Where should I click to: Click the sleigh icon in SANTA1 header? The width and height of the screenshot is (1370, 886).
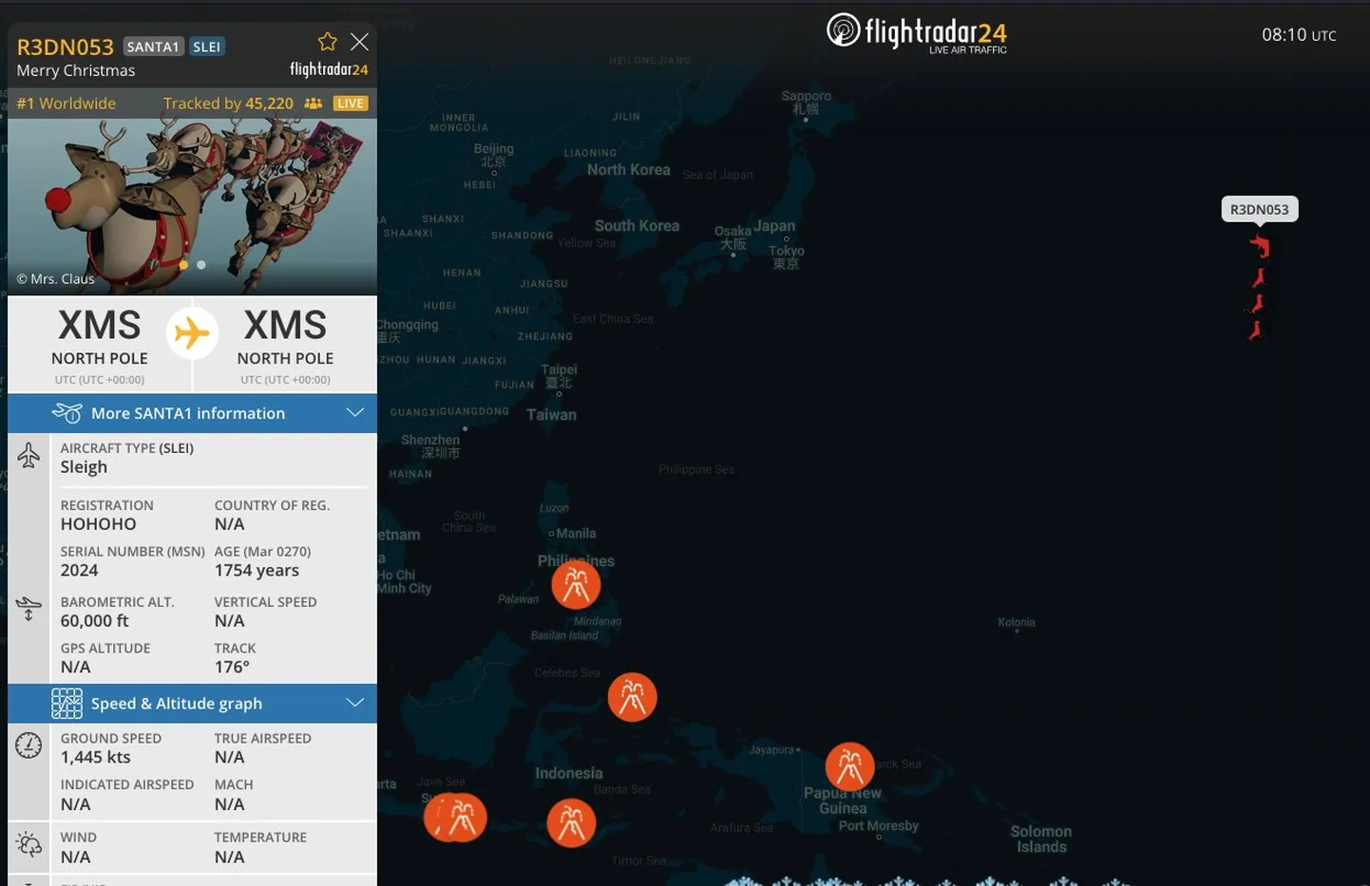(67, 413)
